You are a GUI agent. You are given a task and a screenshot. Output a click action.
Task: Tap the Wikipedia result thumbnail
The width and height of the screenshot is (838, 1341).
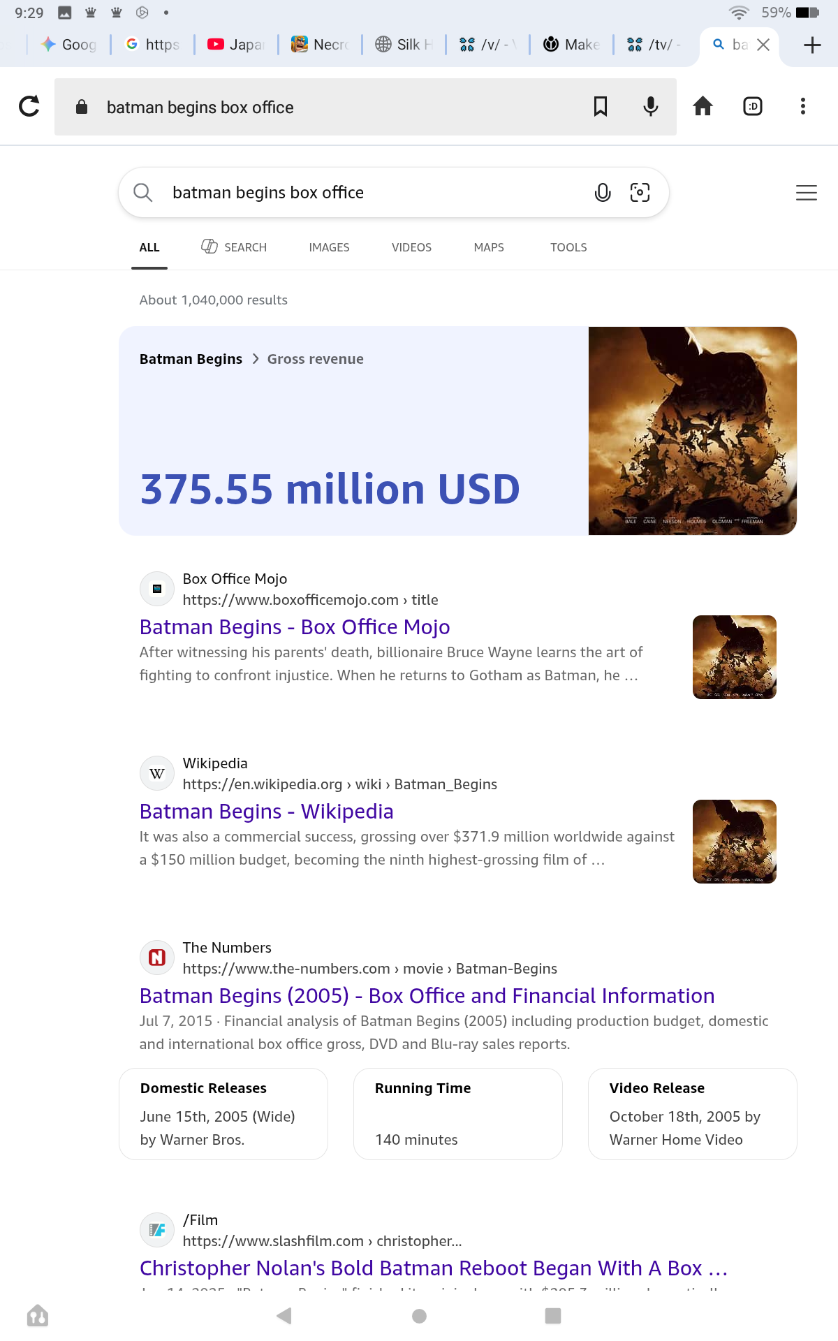click(735, 842)
